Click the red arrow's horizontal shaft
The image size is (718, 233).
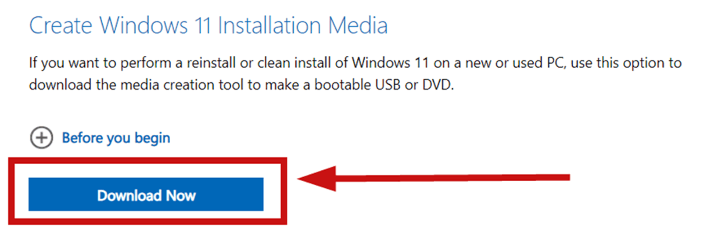tap(453, 178)
